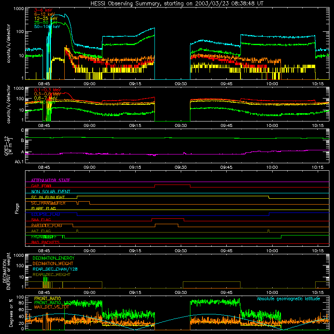This screenshot has width=334, height=334.
Task: Click the 0.8-7 MeV legend label
Action: (x=46, y=98)
